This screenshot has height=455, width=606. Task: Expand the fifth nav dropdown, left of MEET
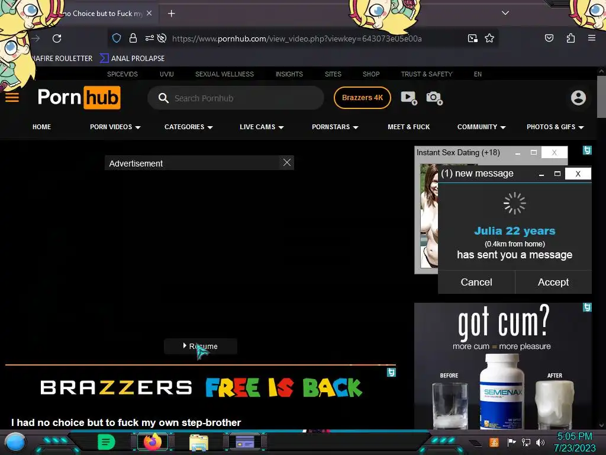coord(335,127)
